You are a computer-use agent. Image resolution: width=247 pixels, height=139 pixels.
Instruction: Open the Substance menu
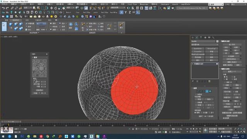click(x=165, y=4)
